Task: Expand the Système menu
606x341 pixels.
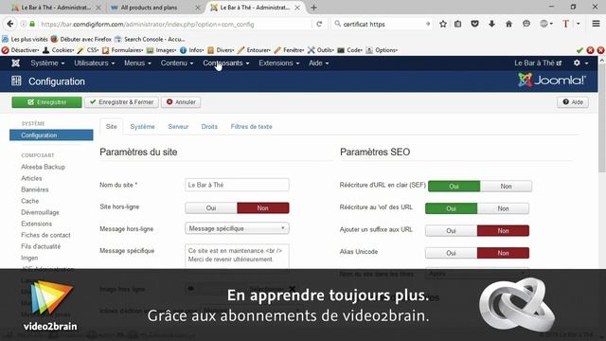Action: coord(47,63)
